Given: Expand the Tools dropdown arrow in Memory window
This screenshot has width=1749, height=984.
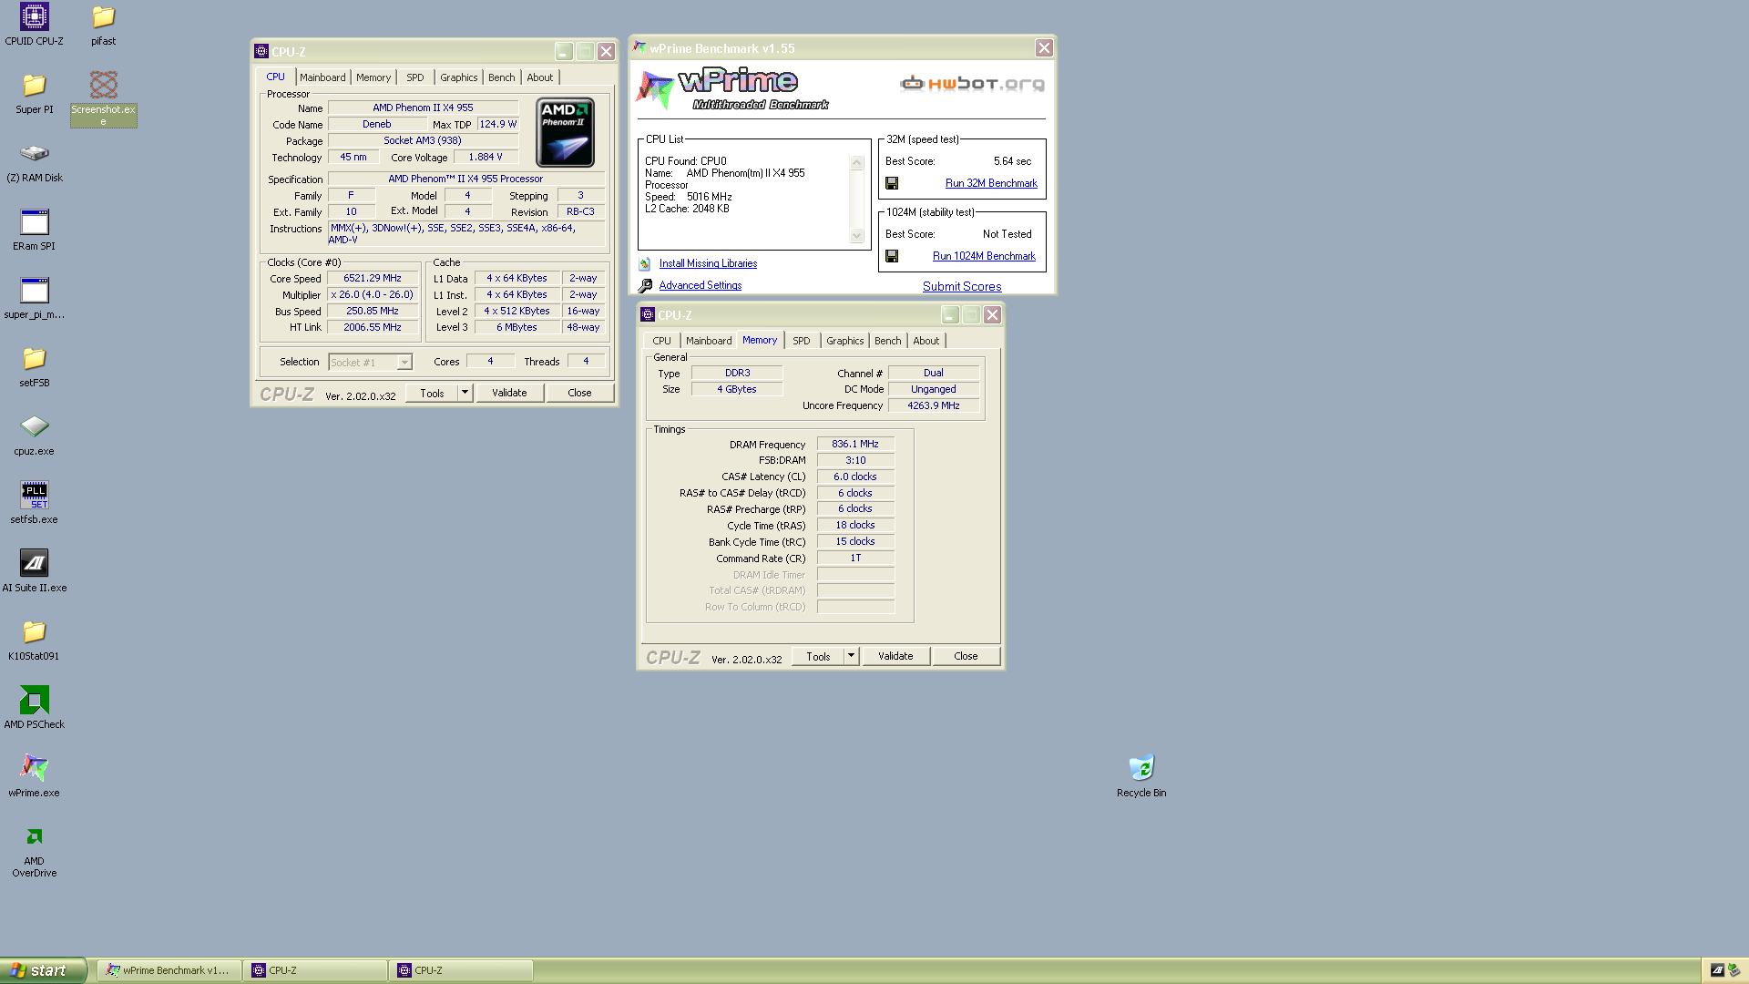Looking at the screenshot, I should click(x=851, y=656).
